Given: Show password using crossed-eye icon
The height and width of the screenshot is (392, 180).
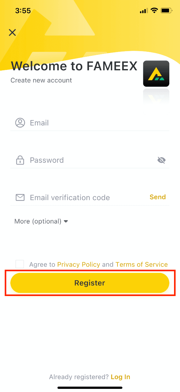Looking at the screenshot, I should [x=161, y=161].
